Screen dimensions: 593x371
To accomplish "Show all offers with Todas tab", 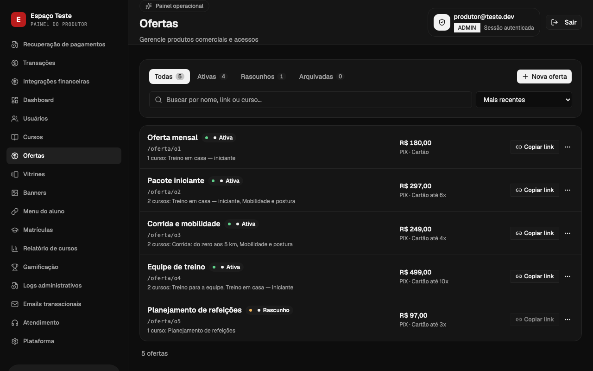I will click(x=170, y=77).
